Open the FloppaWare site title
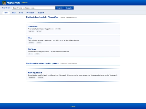 (14, 3)
